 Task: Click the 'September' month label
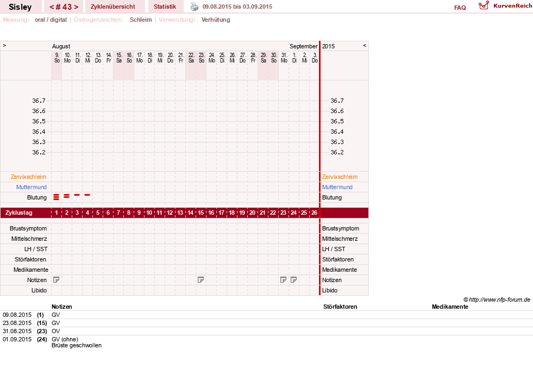point(304,46)
